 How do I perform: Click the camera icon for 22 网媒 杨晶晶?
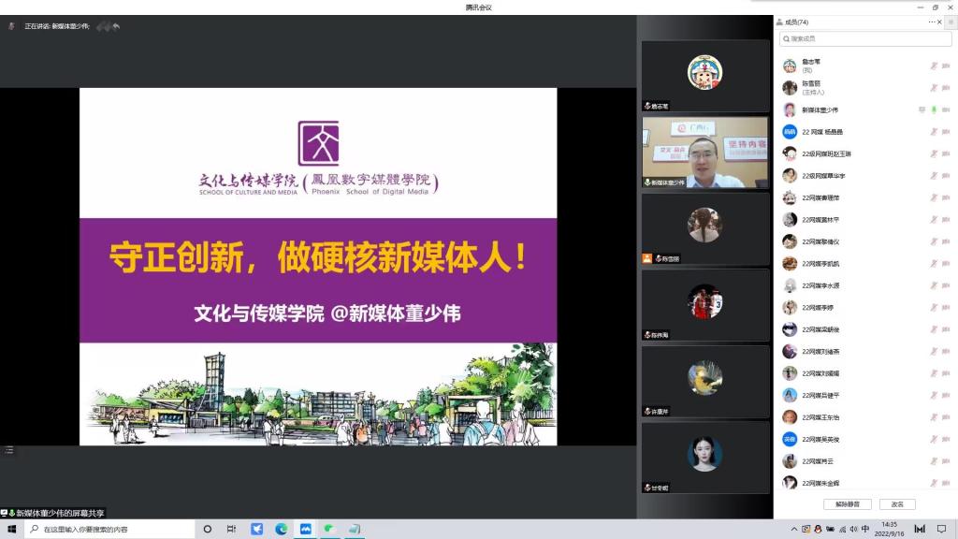click(946, 132)
